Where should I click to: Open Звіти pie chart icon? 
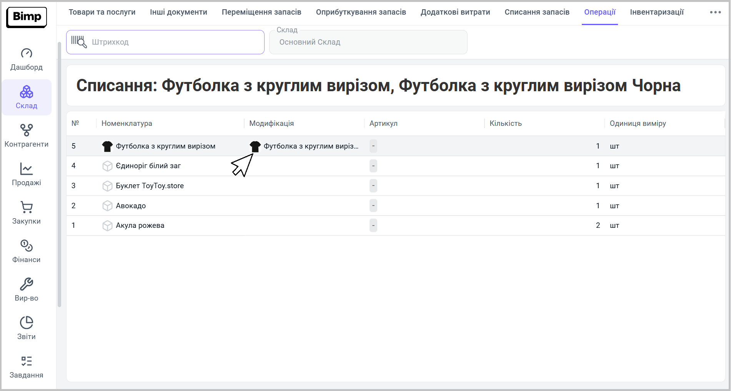tap(27, 322)
